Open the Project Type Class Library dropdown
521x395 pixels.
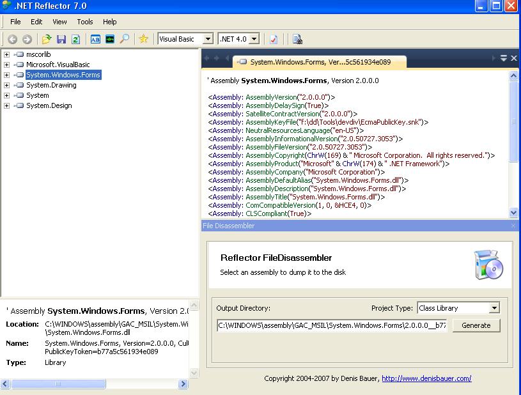[x=494, y=308]
